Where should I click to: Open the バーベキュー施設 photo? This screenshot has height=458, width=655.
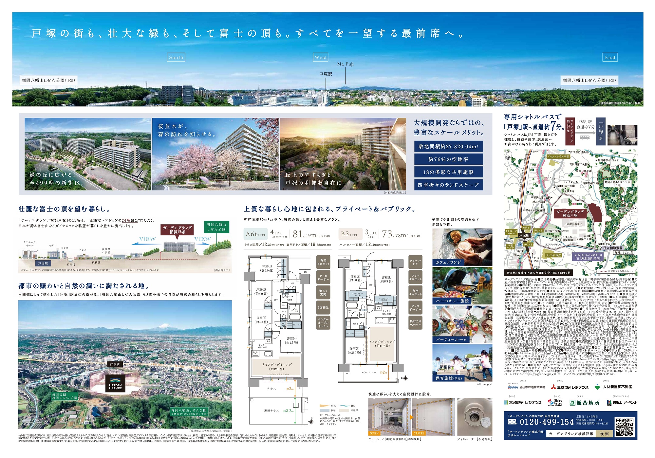(x=462, y=286)
